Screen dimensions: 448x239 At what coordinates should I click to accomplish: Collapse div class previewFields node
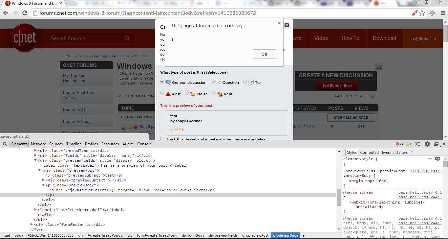35,160
